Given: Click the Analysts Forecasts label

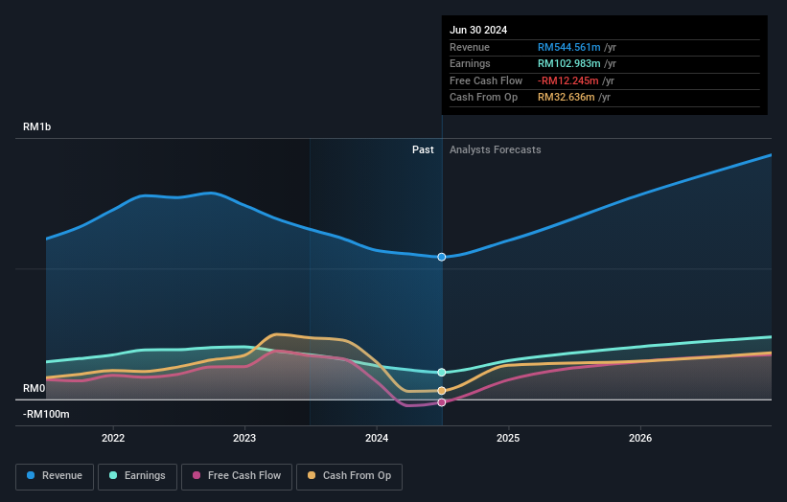Looking at the screenshot, I should point(496,149).
